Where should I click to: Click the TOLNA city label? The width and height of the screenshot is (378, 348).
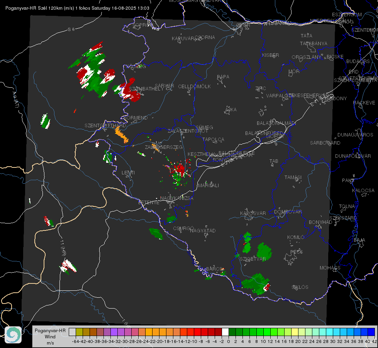pyautogui.click(x=347, y=206)
